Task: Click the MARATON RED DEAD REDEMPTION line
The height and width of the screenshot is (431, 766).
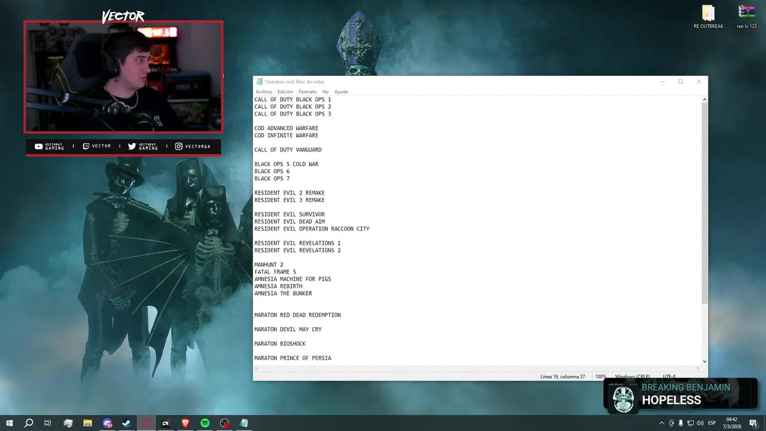Action: click(297, 315)
